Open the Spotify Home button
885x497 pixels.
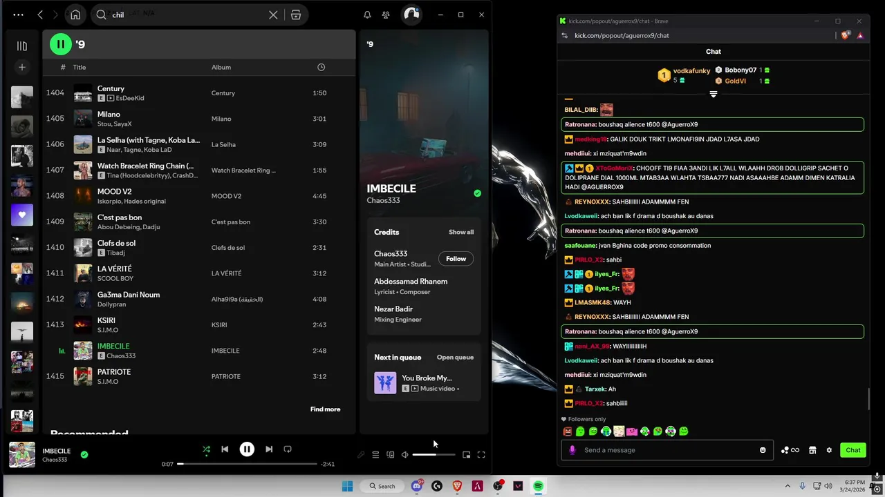pyautogui.click(x=75, y=14)
